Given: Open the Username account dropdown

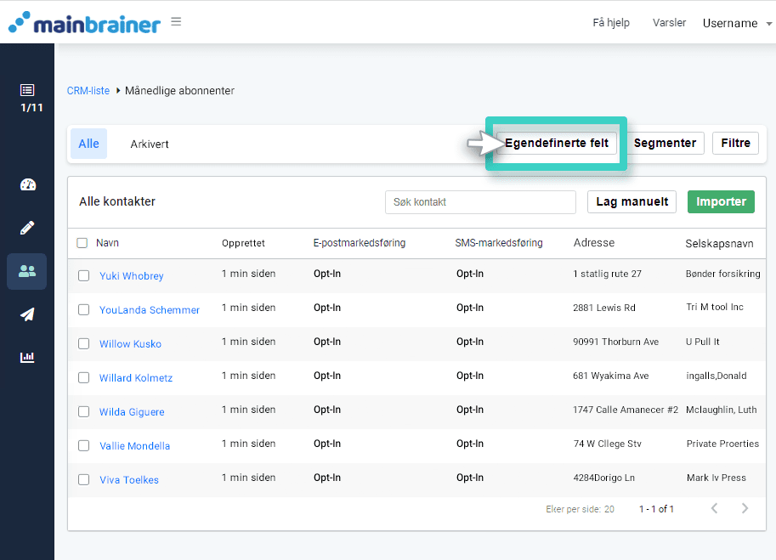Looking at the screenshot, I should click(732, 23).
